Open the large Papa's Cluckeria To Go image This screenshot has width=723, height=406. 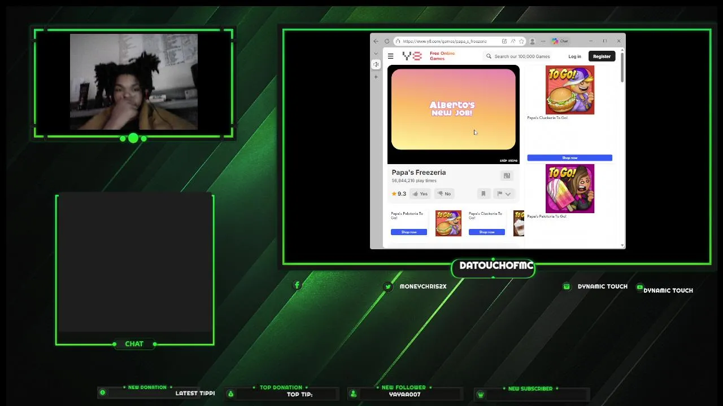point(570,90)
